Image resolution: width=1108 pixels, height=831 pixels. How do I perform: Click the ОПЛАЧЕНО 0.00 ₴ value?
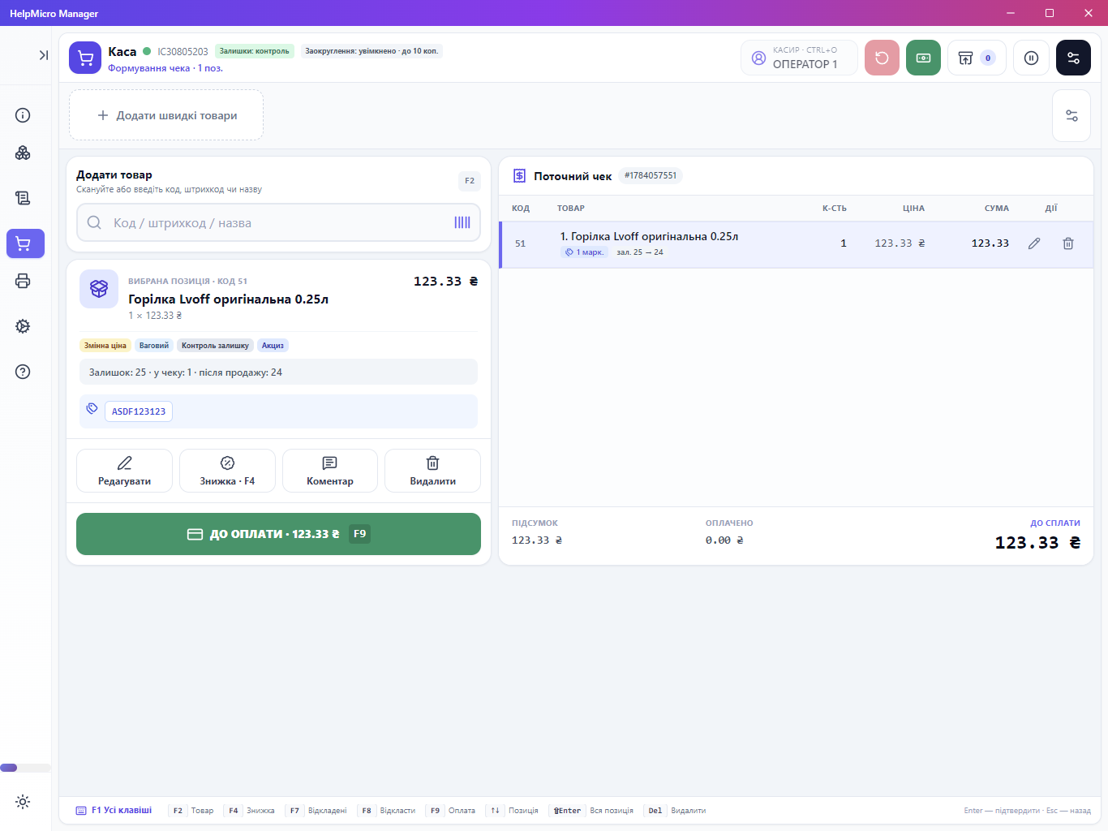coord(724,540)
